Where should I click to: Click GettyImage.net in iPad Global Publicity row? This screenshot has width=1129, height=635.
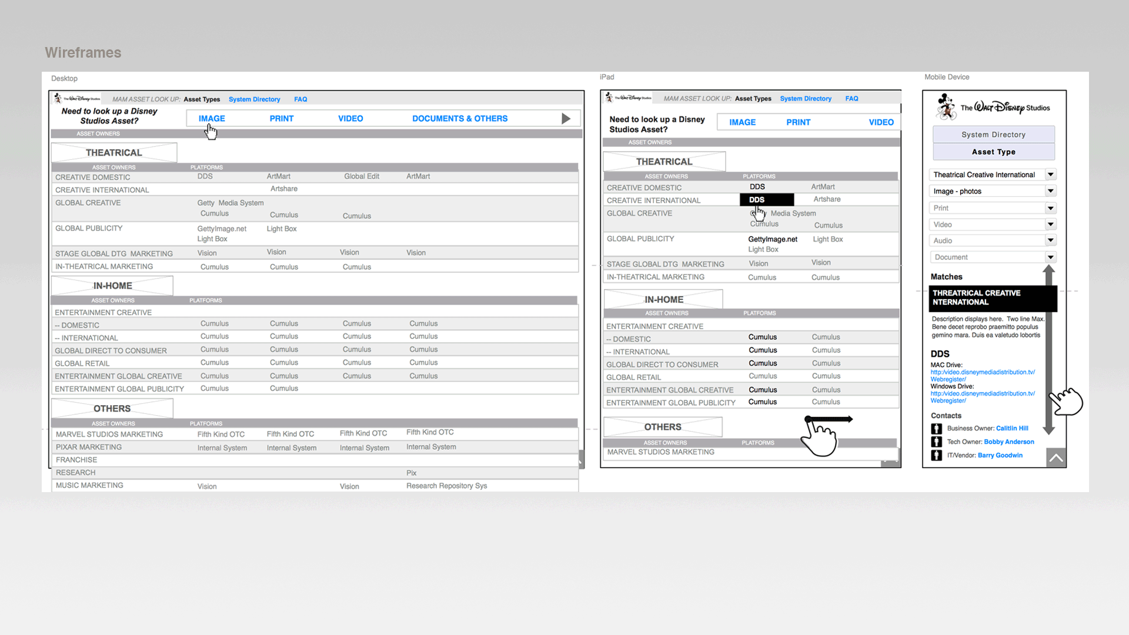pyautogui.click(x=773, y=239)
